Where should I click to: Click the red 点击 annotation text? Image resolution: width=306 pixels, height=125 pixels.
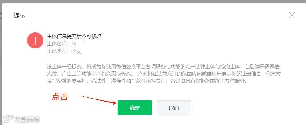click(x=60, y=96)
